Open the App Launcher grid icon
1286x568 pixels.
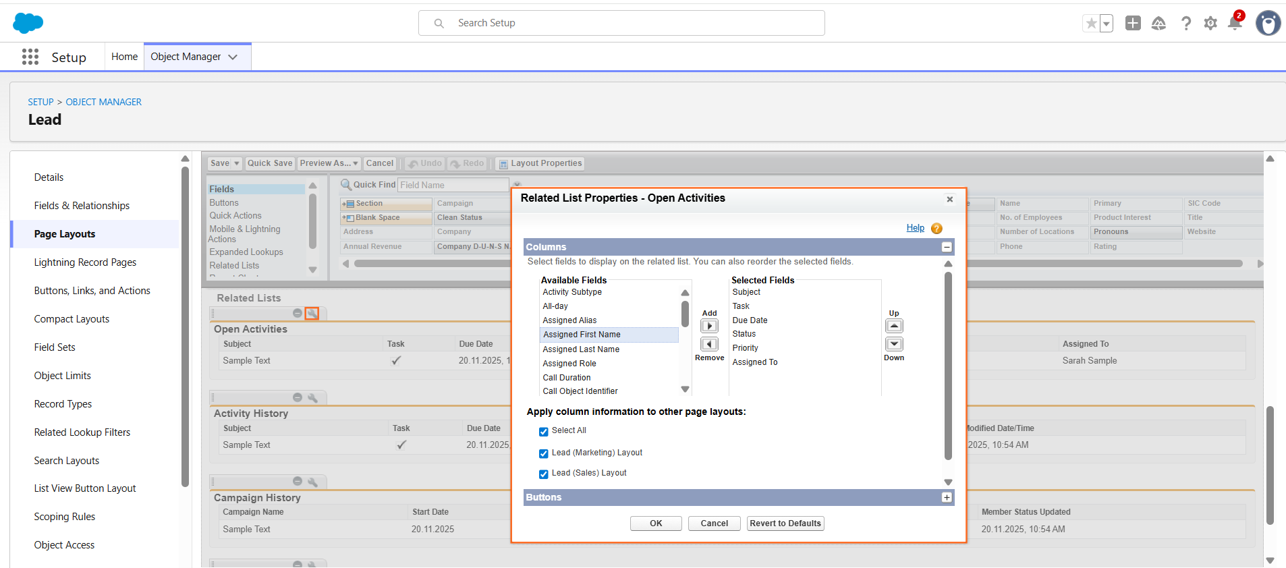pos(30,57)
